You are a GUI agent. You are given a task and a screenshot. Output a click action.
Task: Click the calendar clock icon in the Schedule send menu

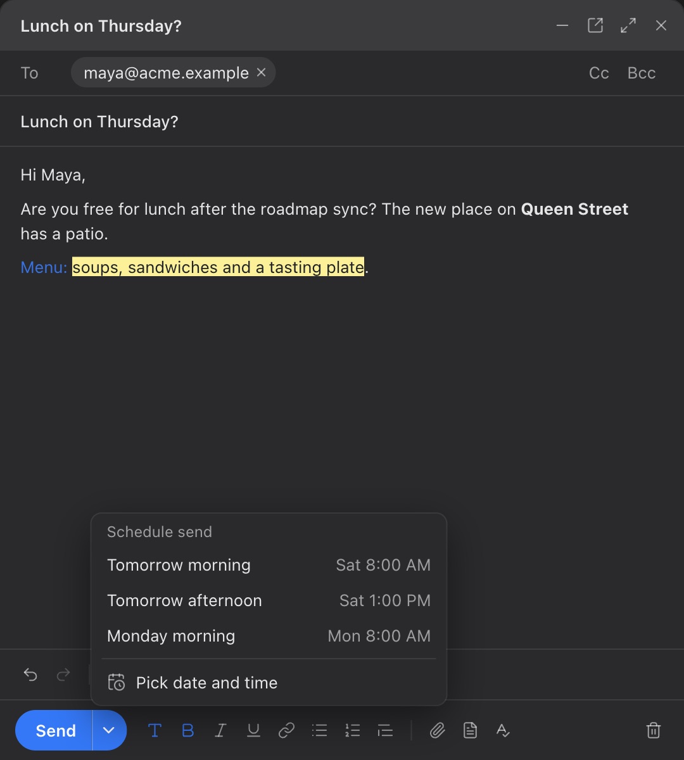[x=117, y=682]
